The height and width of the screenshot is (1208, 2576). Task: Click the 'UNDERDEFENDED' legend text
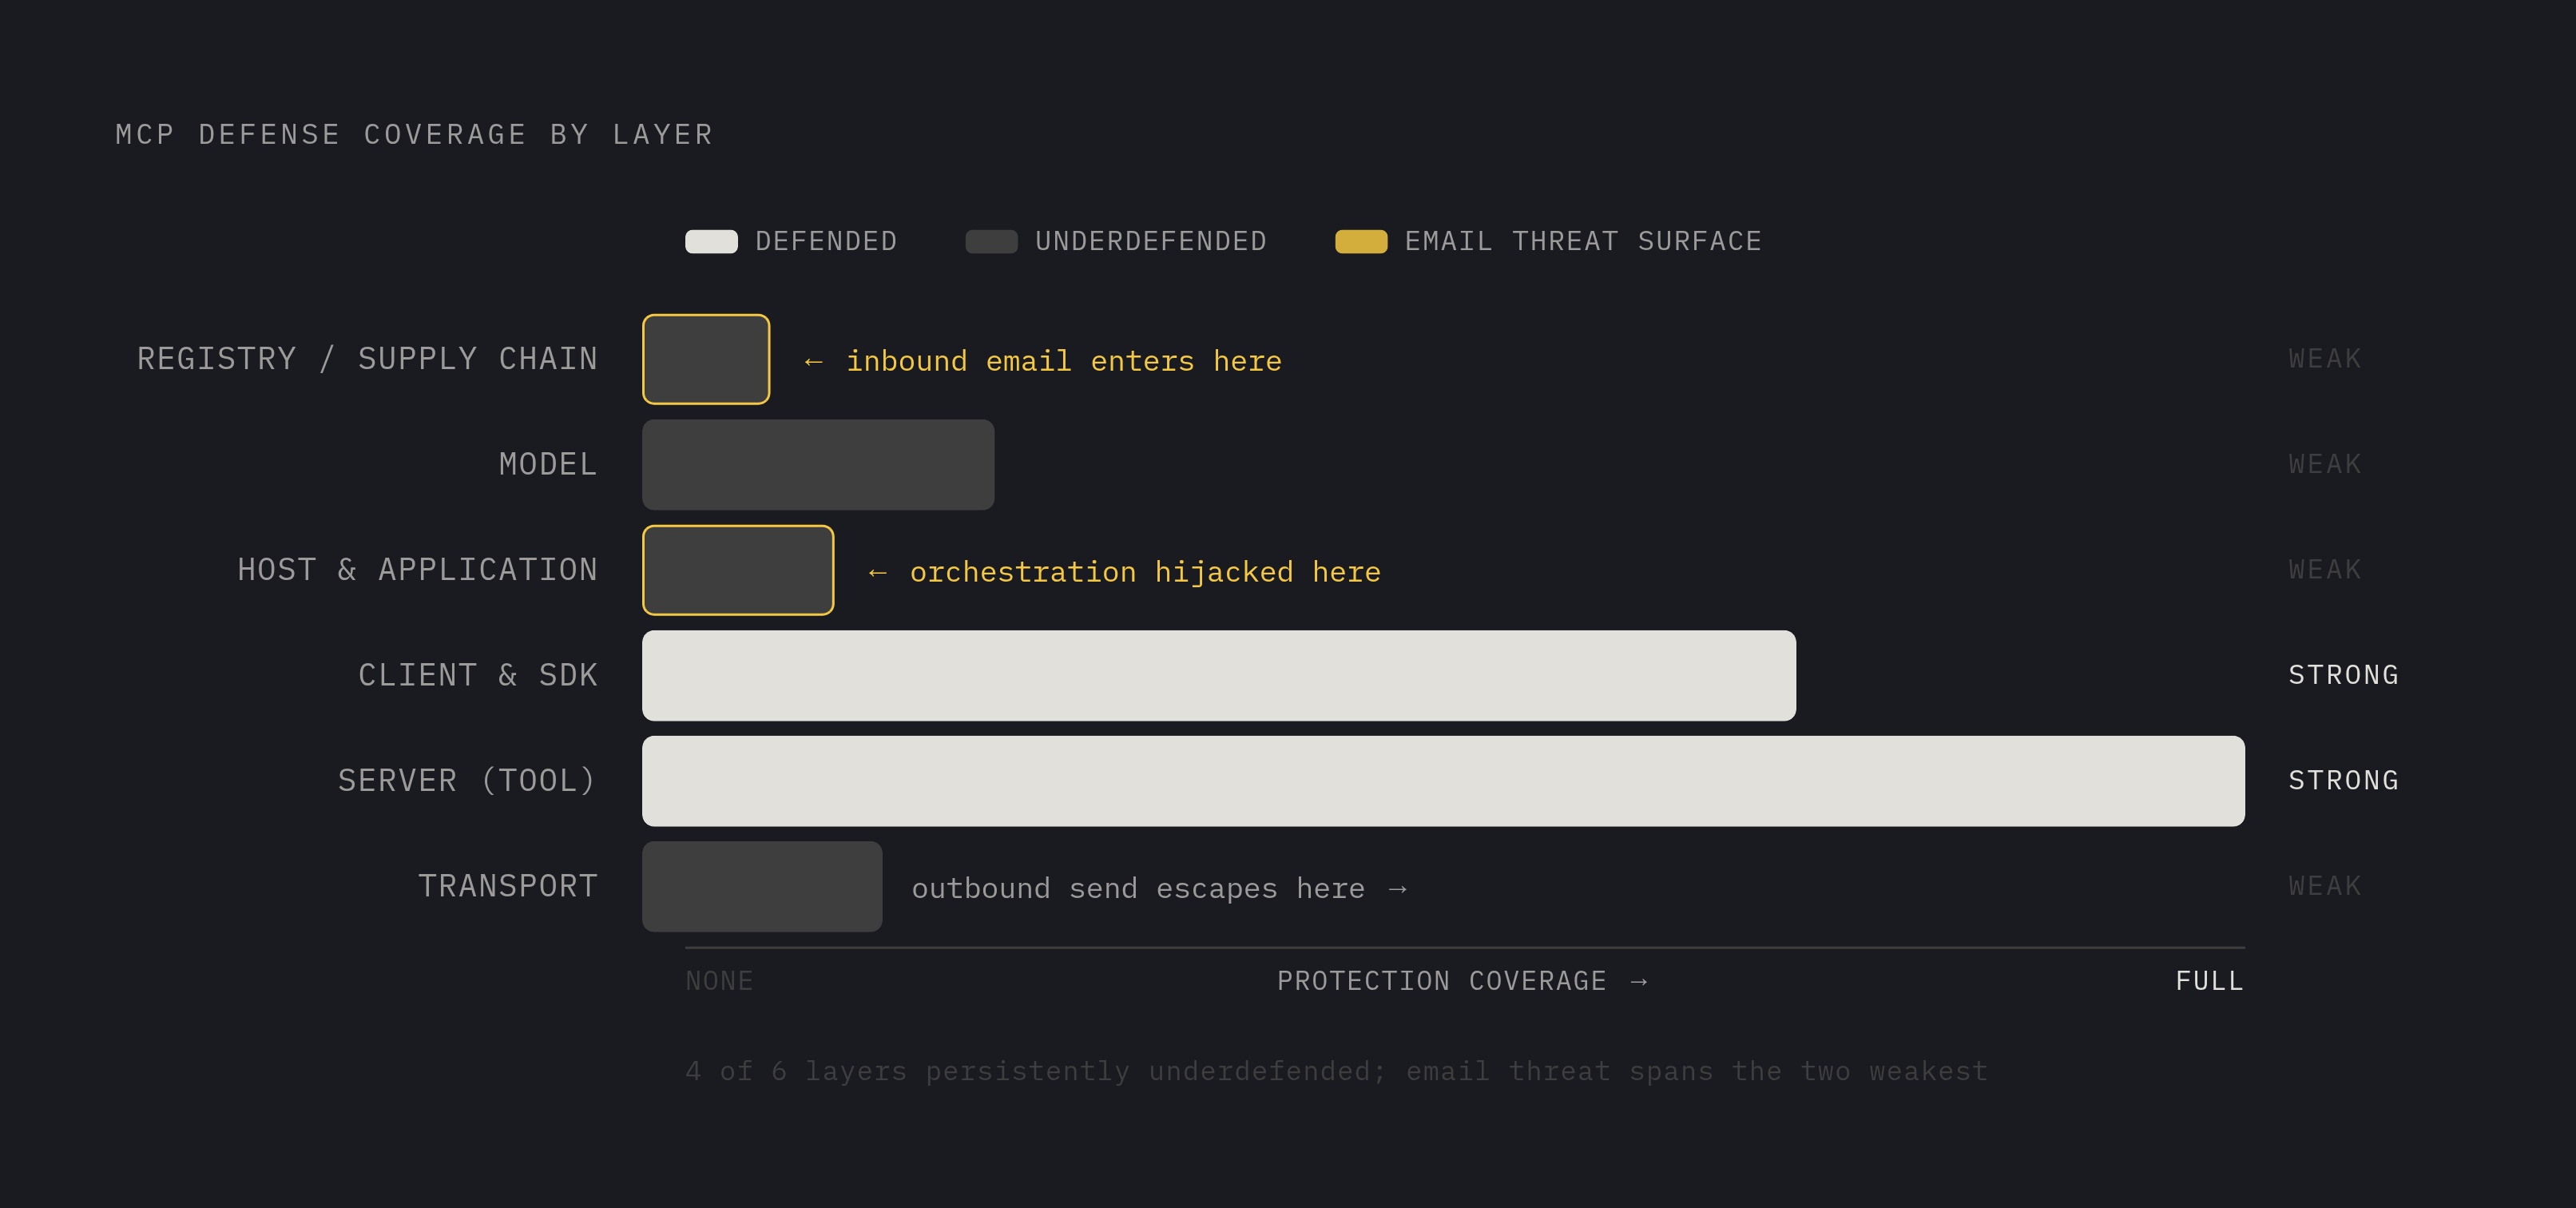(1151, 241)
